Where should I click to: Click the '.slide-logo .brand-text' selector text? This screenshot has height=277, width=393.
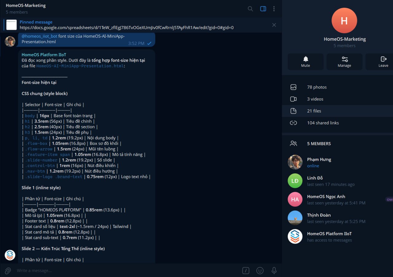pyautogui.click(x=54, y=177)
